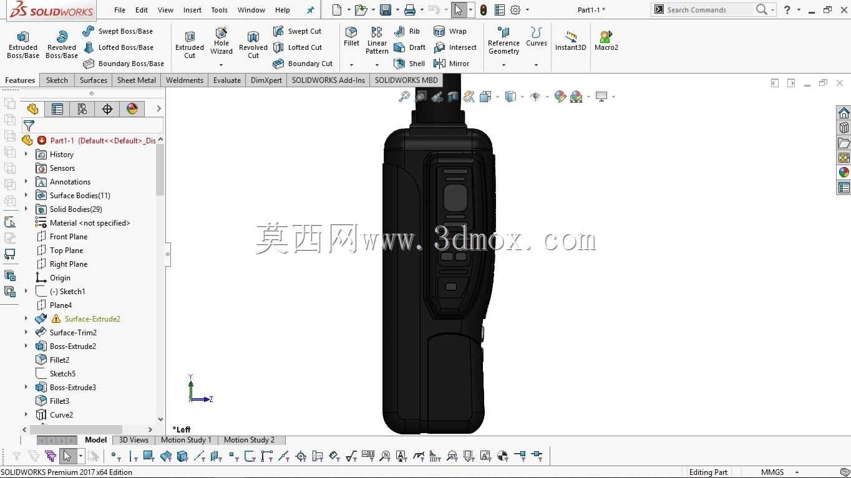Switch to the PropertyManager panel tab
Image resolution: width=851 pixels, height=478 pixels.
click(57, 109)
